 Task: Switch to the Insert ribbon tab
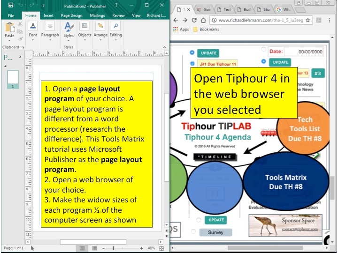tap(48, 15)
